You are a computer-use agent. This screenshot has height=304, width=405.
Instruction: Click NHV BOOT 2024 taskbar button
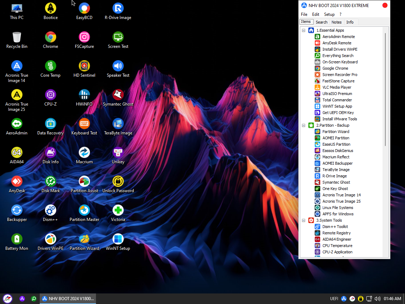click(x=68, y=299)
